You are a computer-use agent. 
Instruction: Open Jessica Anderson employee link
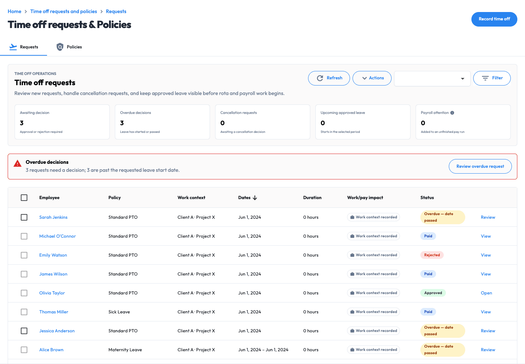(x=57, y=331)
